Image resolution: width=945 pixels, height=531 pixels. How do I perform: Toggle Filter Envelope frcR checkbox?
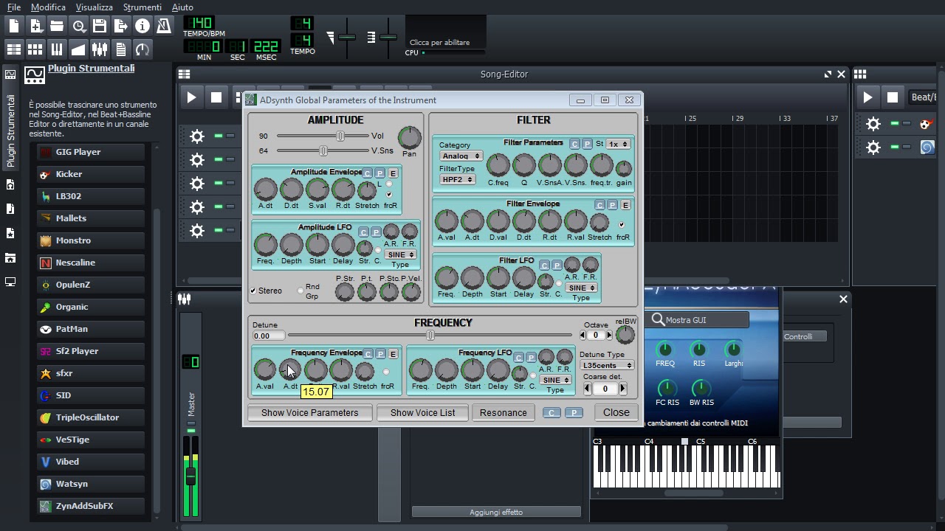coord(622,225)
